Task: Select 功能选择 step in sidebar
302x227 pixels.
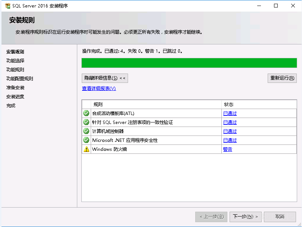Action: pyautogui.click(x=15, y=61)
